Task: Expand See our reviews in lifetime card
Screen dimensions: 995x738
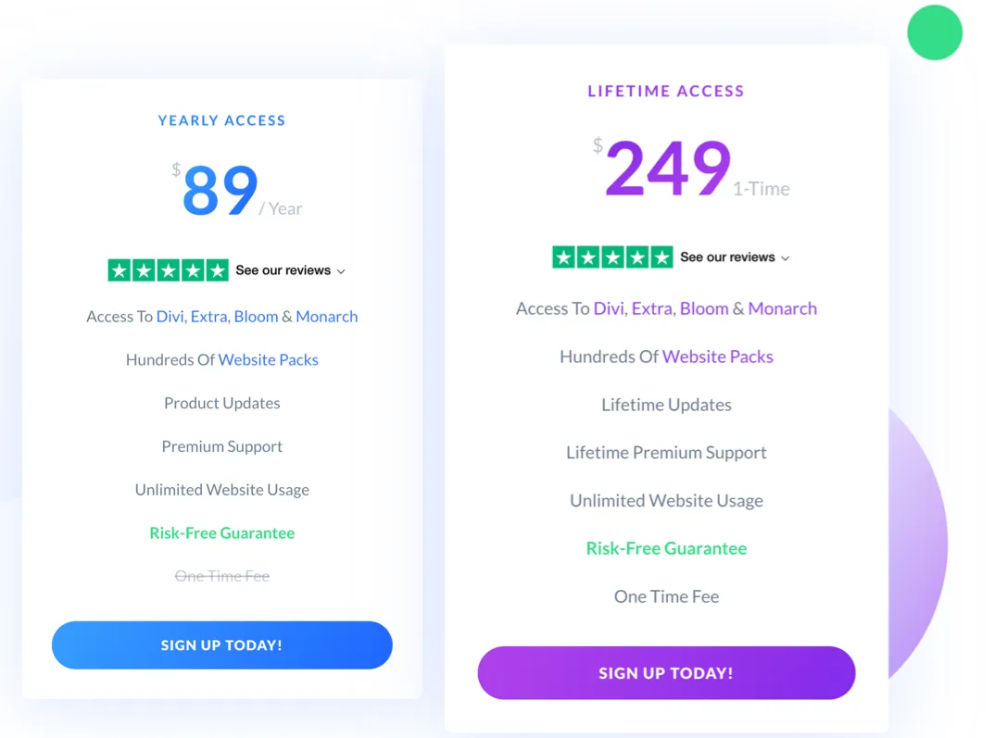Action: tap(727, 256)
